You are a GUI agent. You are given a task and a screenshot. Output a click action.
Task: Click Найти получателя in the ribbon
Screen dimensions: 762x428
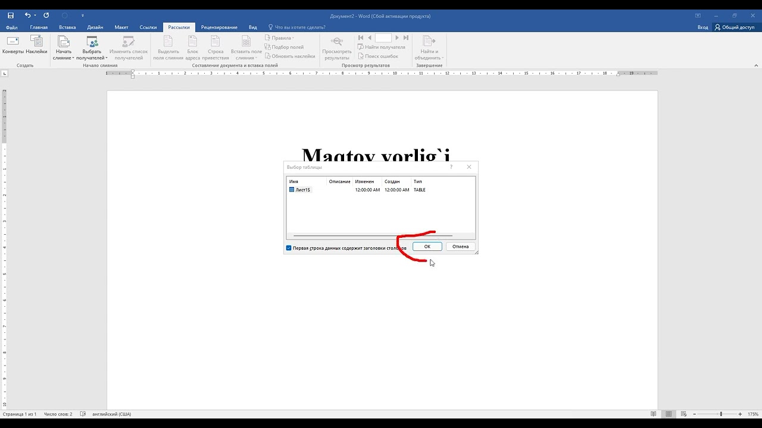click(381, 47)
